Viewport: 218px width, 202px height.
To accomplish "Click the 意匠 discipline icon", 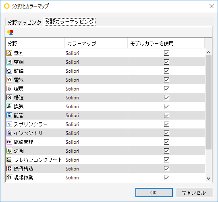I will [9, 53].
